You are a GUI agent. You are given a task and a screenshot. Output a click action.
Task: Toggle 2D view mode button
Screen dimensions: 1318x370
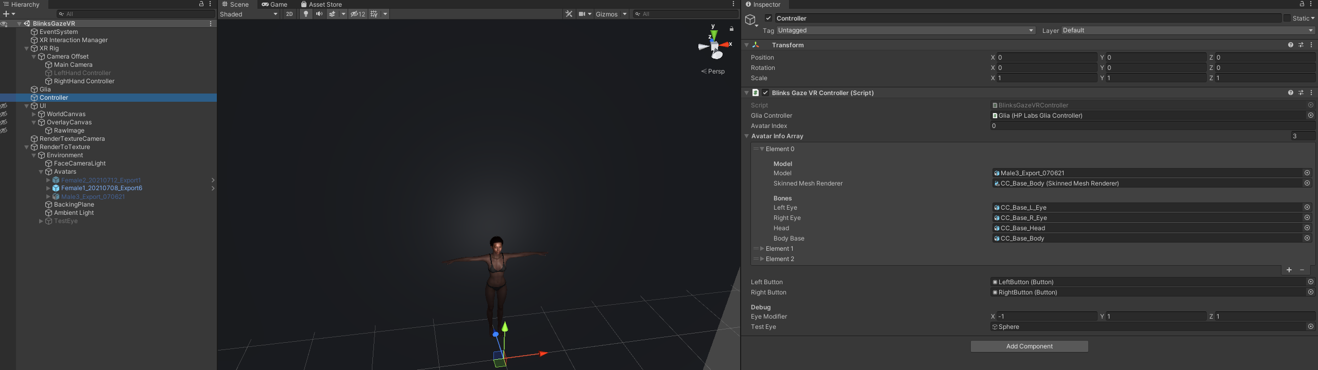point(289,14)
